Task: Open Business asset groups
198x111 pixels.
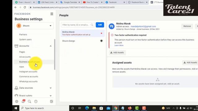Action: coord(29,62)
